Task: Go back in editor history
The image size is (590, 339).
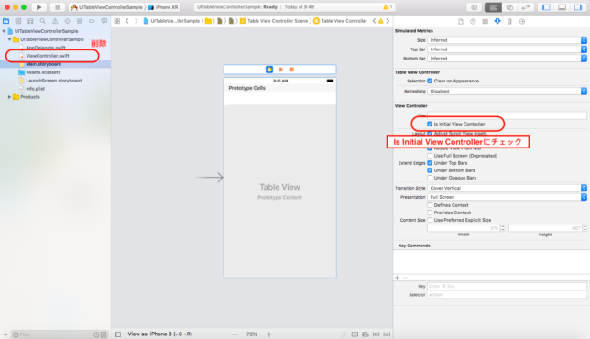Action: [x=127, y=21]
